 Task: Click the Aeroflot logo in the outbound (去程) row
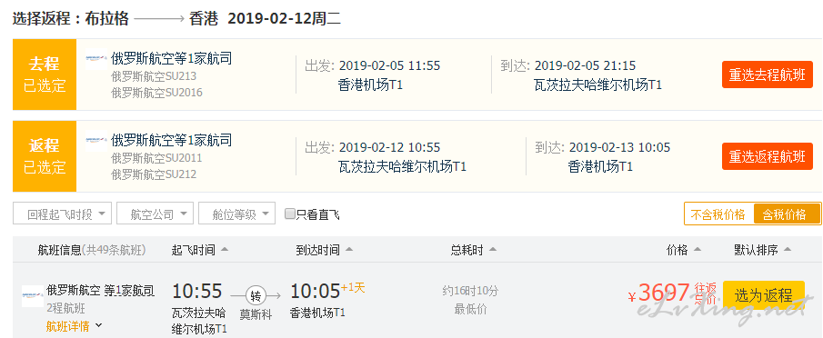pyautogui.click(x=96, y=59)
